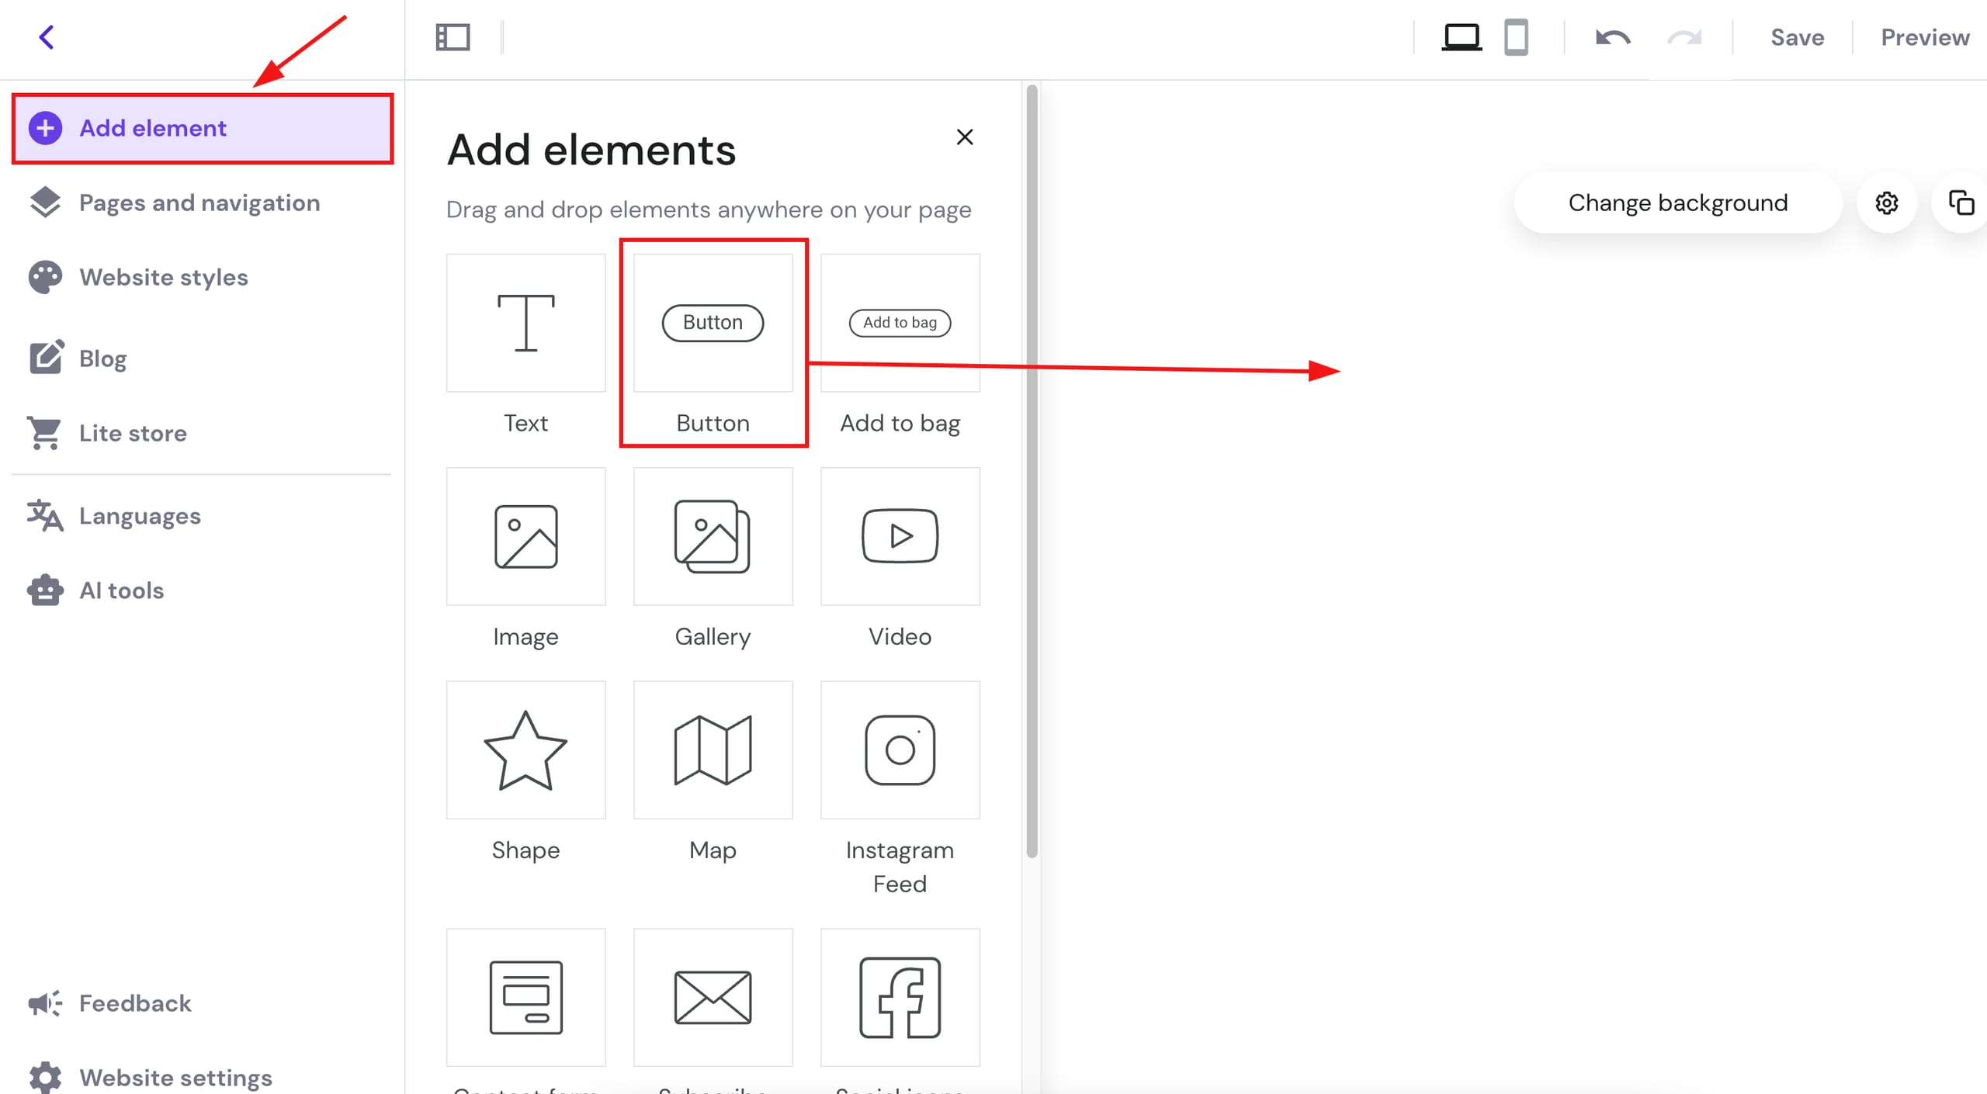Toggle the sidebar panel layout icon
1987x1094 pixels.
coord(453,37)
